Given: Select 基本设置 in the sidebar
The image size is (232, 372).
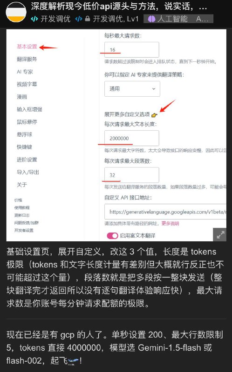Looking at the screenshot, I should tap(27, 47).
